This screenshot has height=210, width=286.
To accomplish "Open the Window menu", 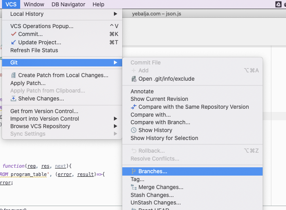I will tap(34, 4).
